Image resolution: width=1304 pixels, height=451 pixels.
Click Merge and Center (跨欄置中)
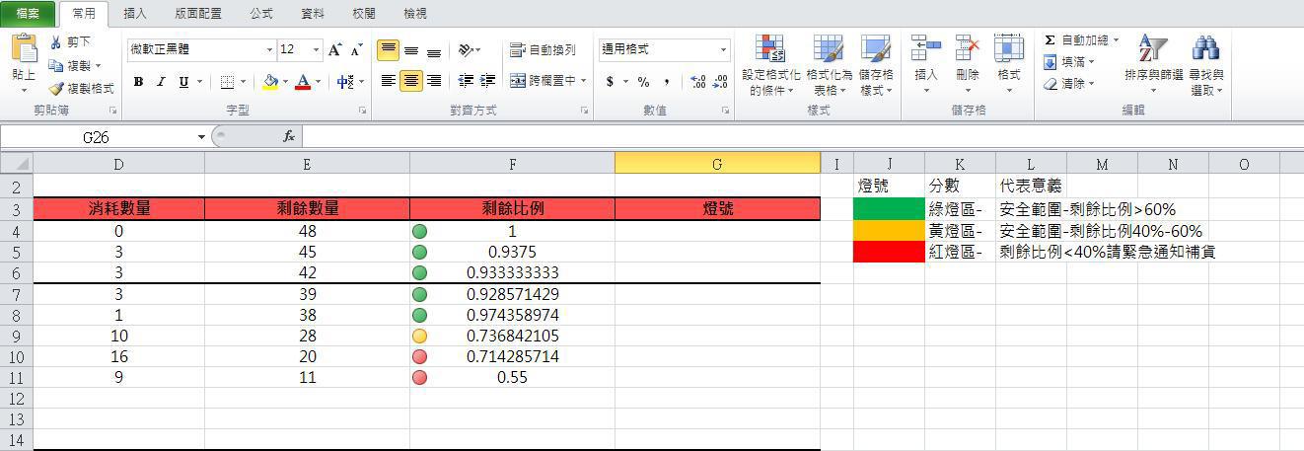click(543, 81)
